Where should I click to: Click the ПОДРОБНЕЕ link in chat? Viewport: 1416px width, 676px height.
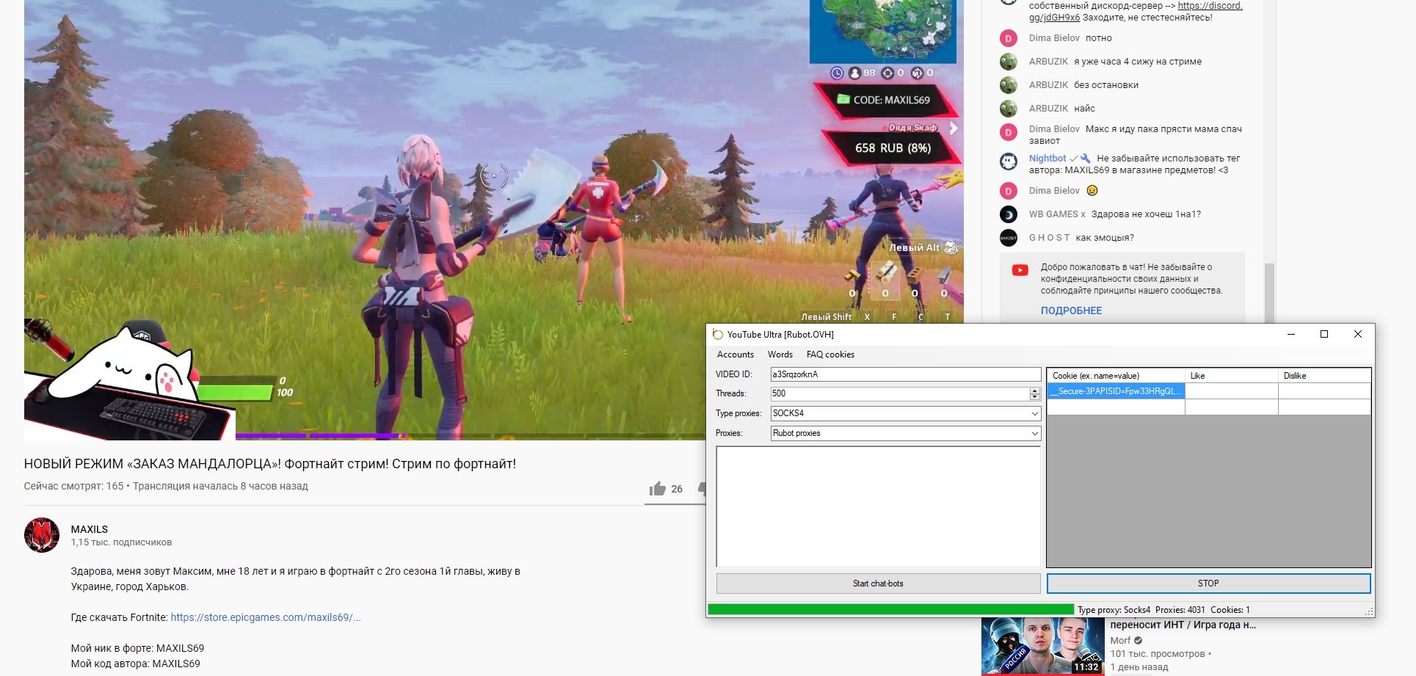[x=1071, y=310]
